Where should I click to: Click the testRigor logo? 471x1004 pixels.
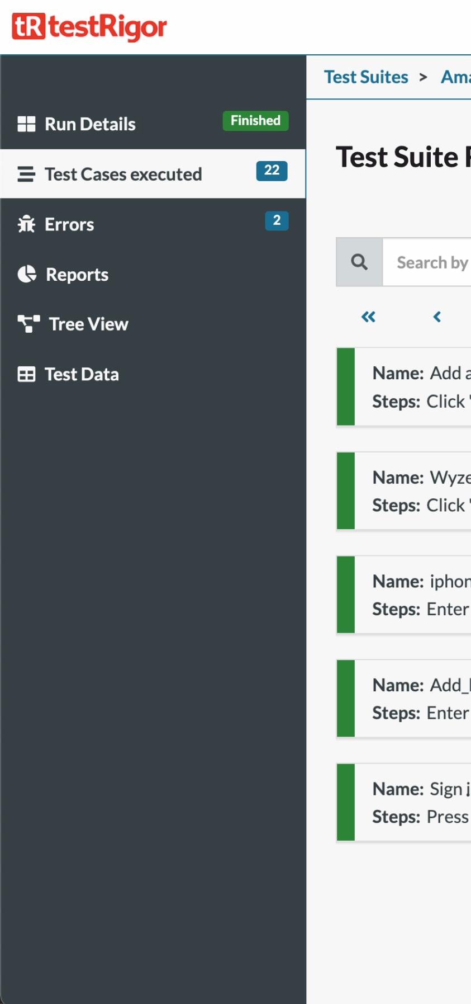click(x=89, y=27)
